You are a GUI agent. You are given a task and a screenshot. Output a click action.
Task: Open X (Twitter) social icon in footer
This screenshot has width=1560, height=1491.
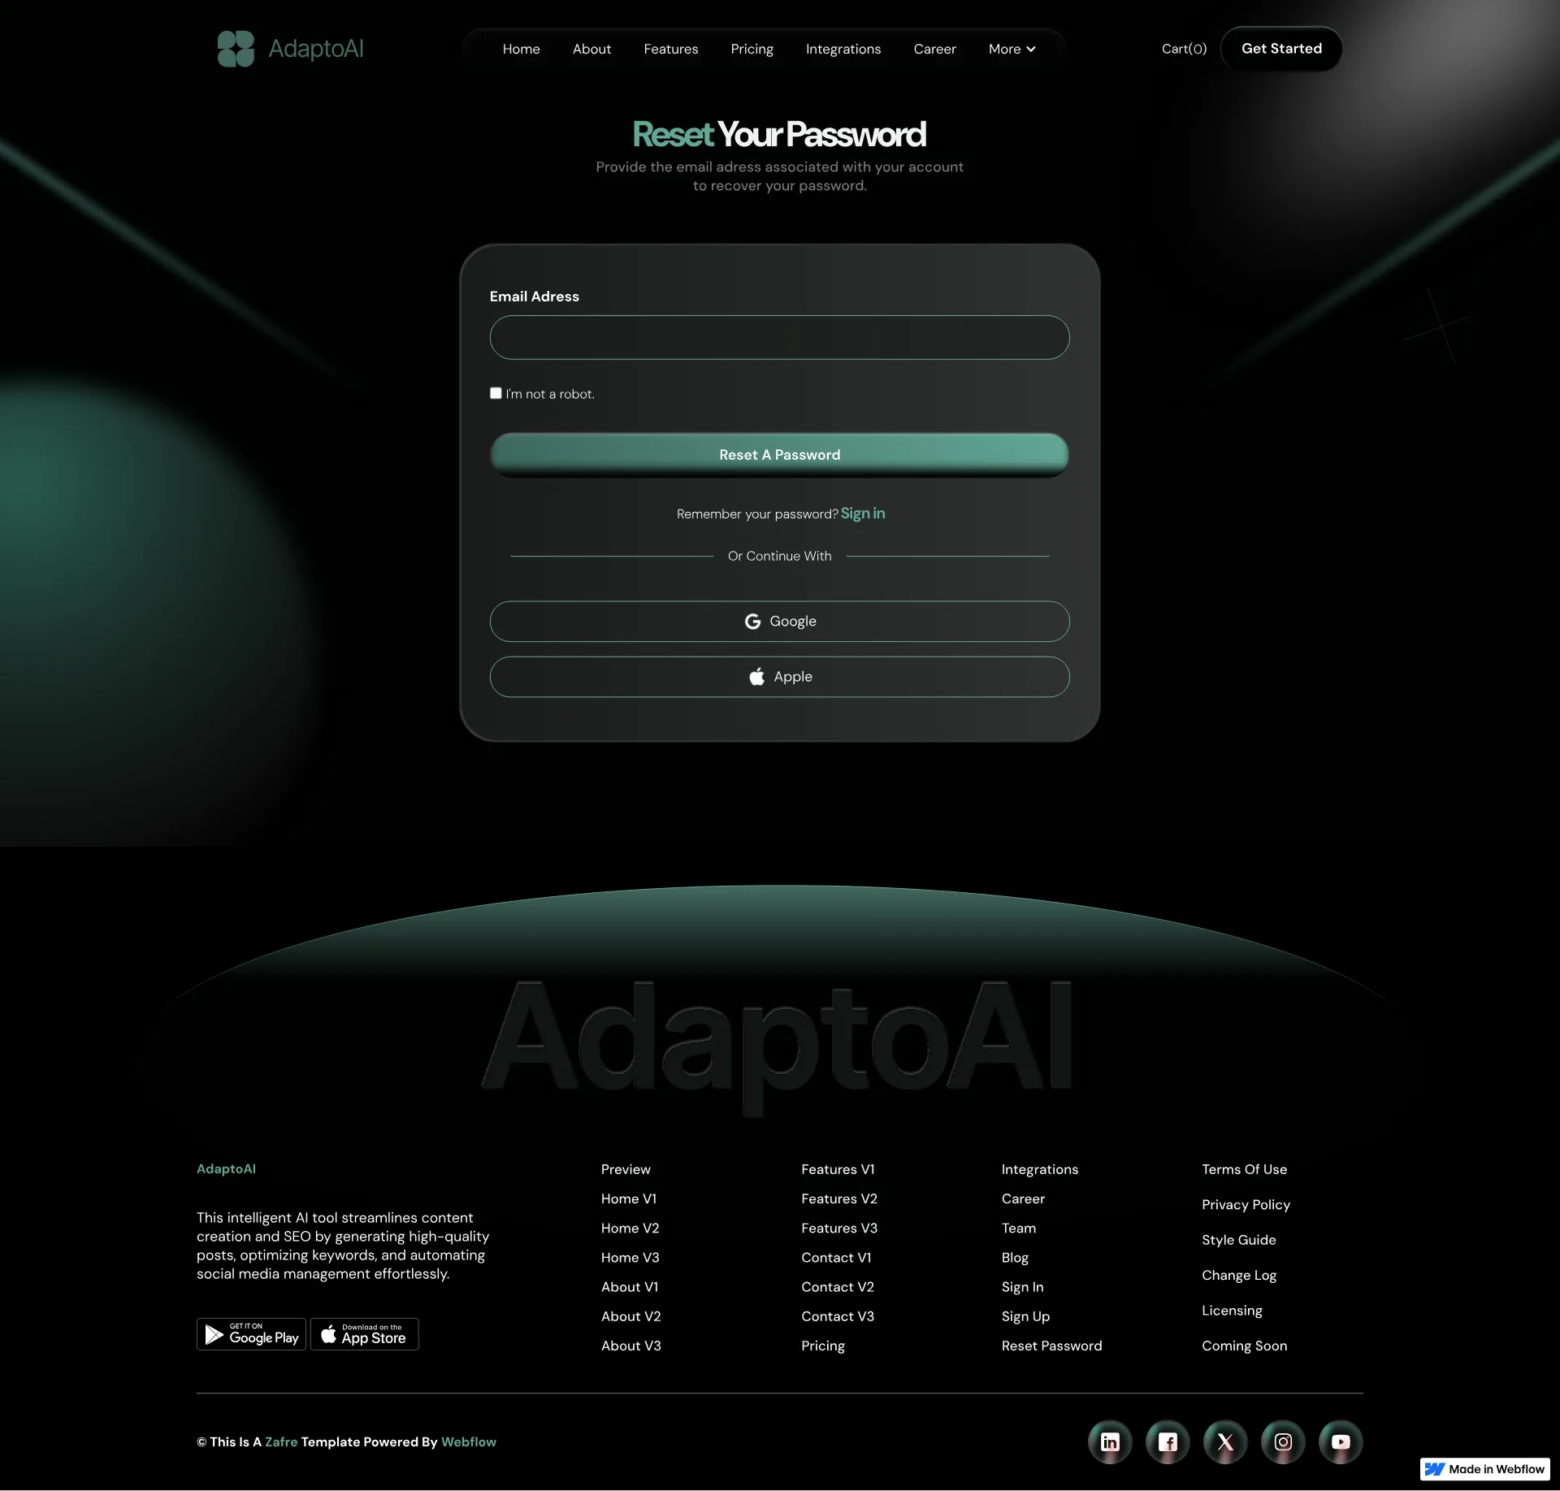(1225, 1441)
